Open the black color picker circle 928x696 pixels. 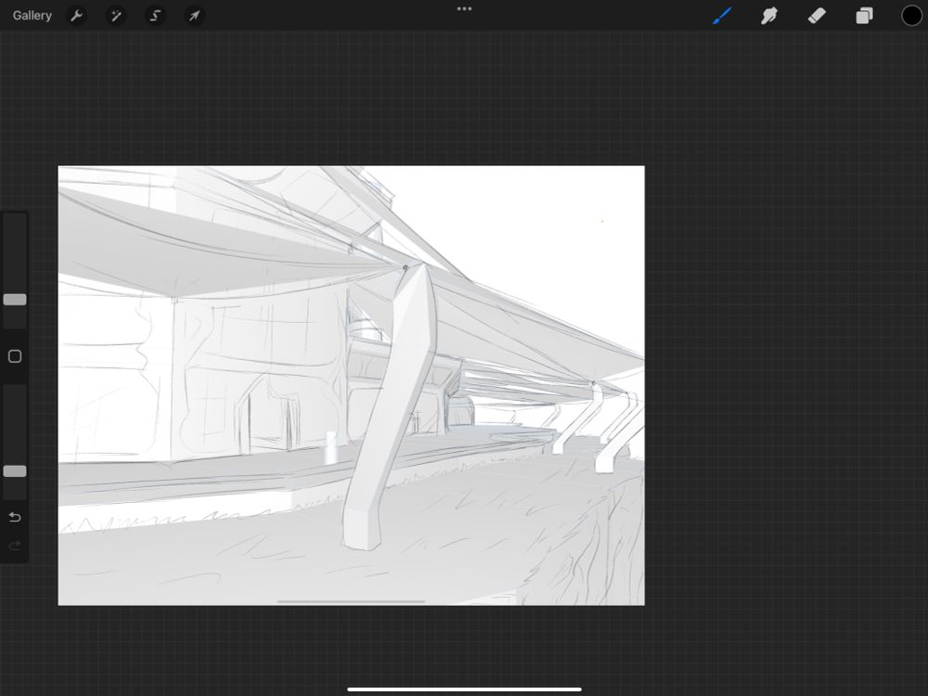[x=911, y=16]
